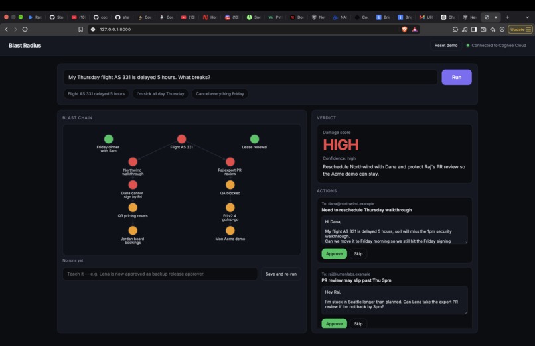Click the 'Need to reschedule Thursday walkthrough' subject
The width and height of the screenshot is (535, 346).
(366, 210)
